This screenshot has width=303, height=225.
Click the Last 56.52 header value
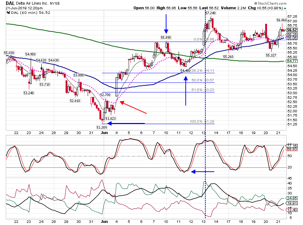209,8
